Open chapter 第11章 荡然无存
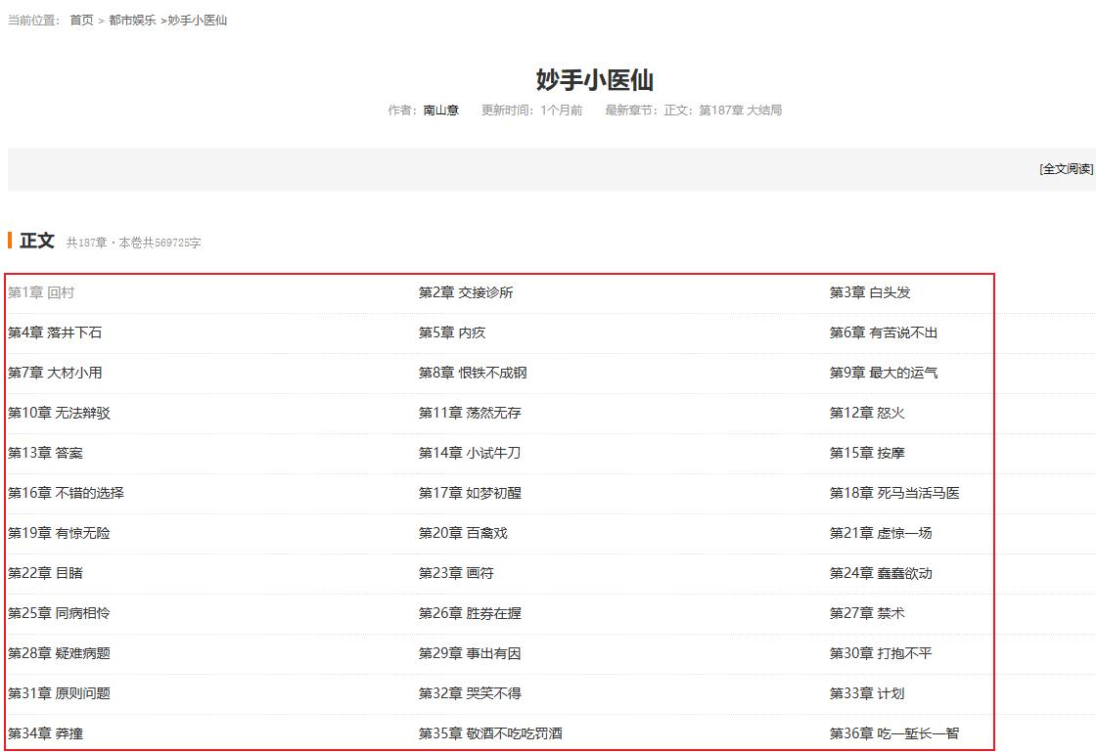This screenshot has height=753, width=1096. [470, 413]
